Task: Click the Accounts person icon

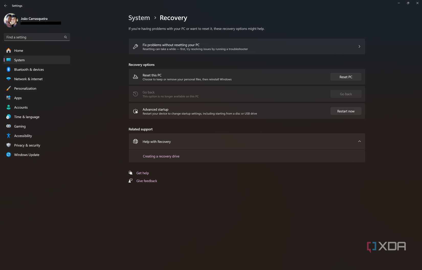Action: 9,107
